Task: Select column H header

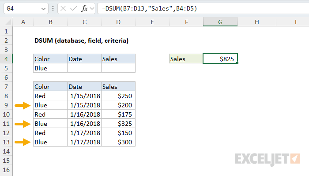Action: tap(256, 22)
